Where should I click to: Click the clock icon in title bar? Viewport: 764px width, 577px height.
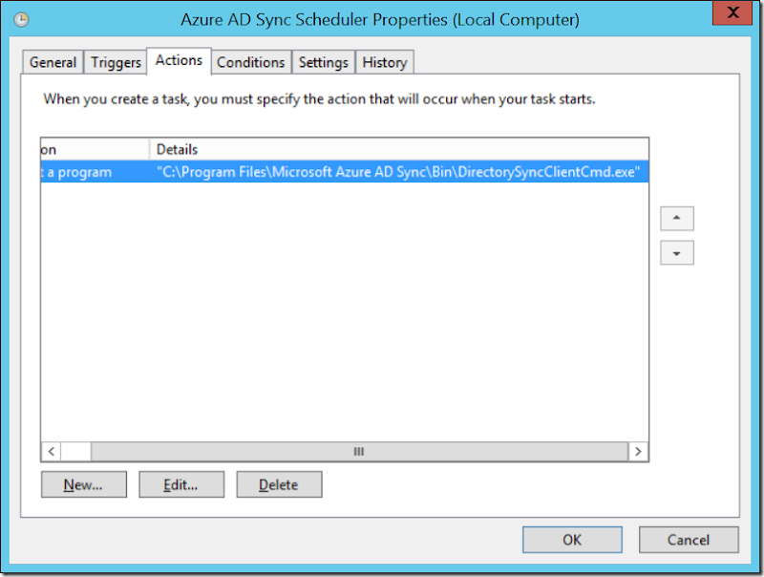[21, 19]
